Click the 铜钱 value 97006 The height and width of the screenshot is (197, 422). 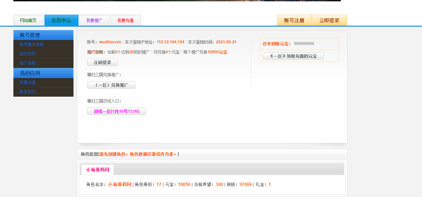[x=246, y=184]
